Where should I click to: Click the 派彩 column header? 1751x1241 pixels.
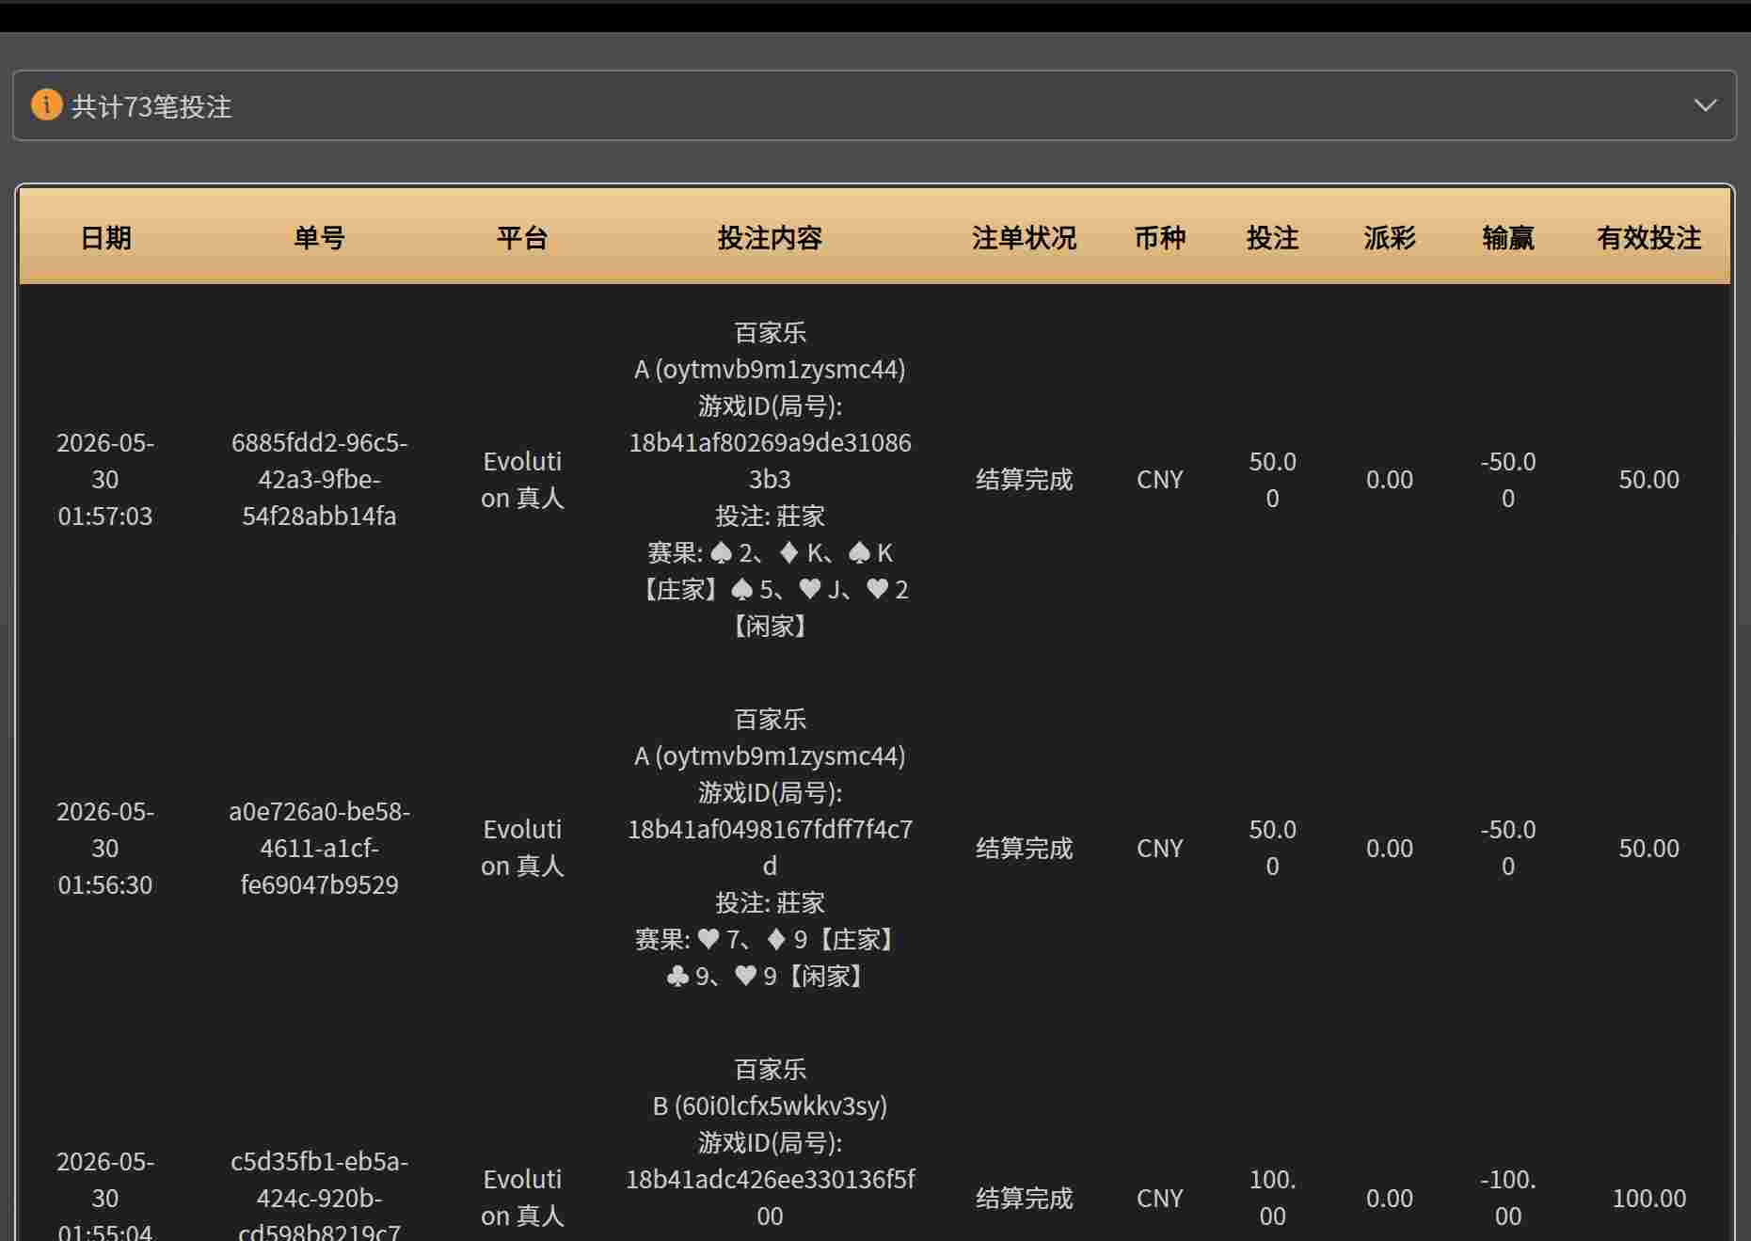point(1390,237)
